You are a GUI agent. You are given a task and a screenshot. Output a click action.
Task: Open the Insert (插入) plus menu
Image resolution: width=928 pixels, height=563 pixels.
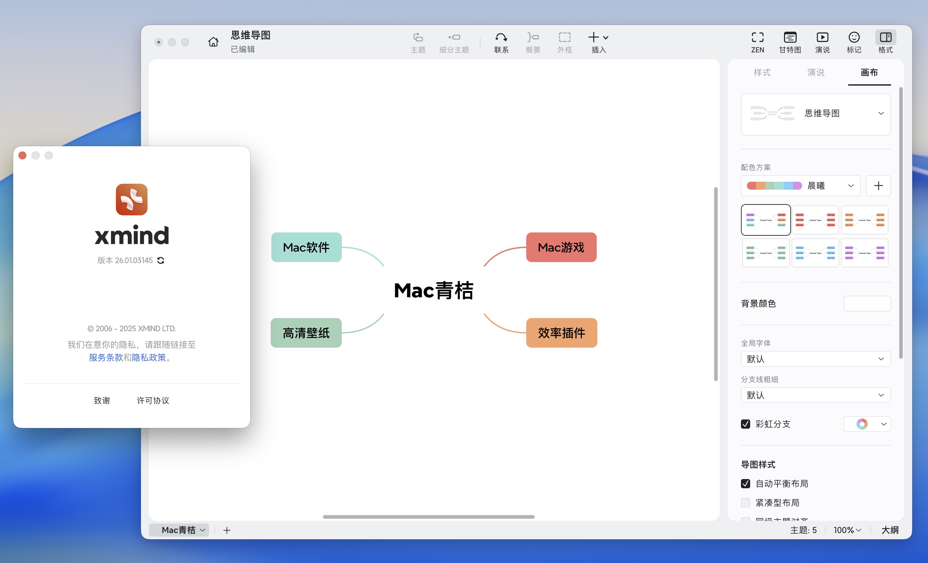(598, 42)
